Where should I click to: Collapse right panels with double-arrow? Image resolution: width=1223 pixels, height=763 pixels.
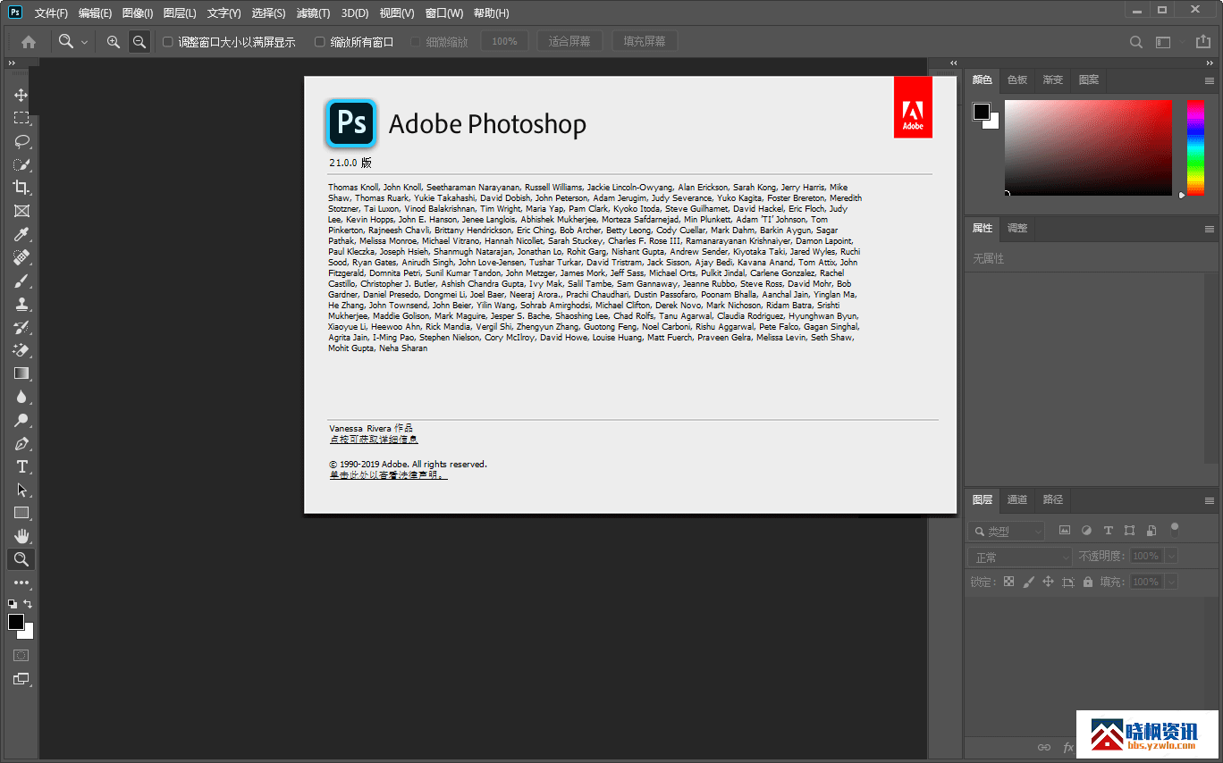coord(1211,63)
